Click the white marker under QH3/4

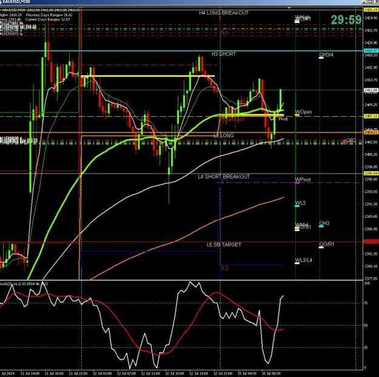[321, 58]
